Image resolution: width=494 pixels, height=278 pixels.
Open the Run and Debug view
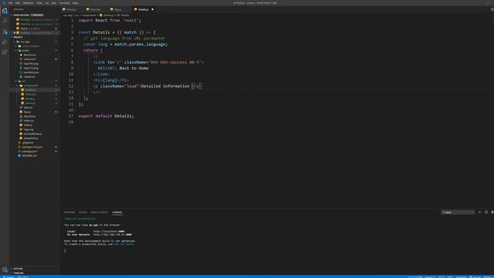tap(5, 42)
